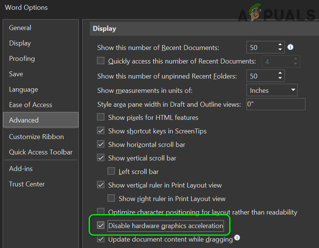Image resolution: width=319 pixels, height=248 pixels.
Task: Uncheck Update document content while dragging
Action: [x=101, y=239]
